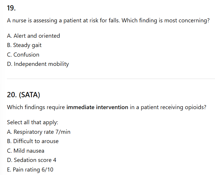Click the falls risk question text

(108, 21)
